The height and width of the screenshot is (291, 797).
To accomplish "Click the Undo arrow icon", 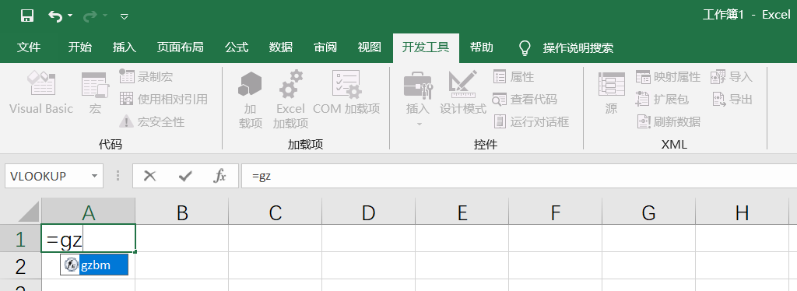I will [x=55, y=16].
